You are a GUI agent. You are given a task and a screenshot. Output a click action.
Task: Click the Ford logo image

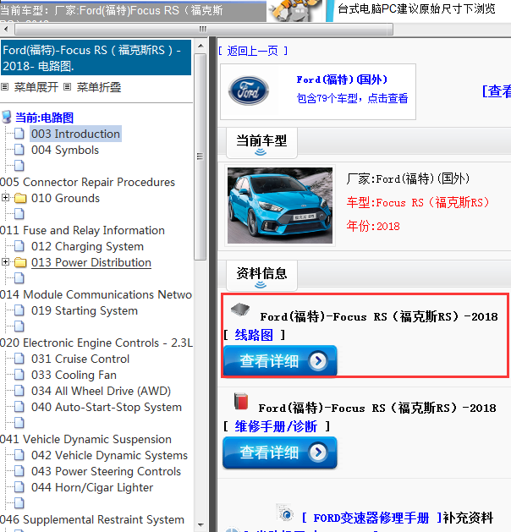click(249, 90)
